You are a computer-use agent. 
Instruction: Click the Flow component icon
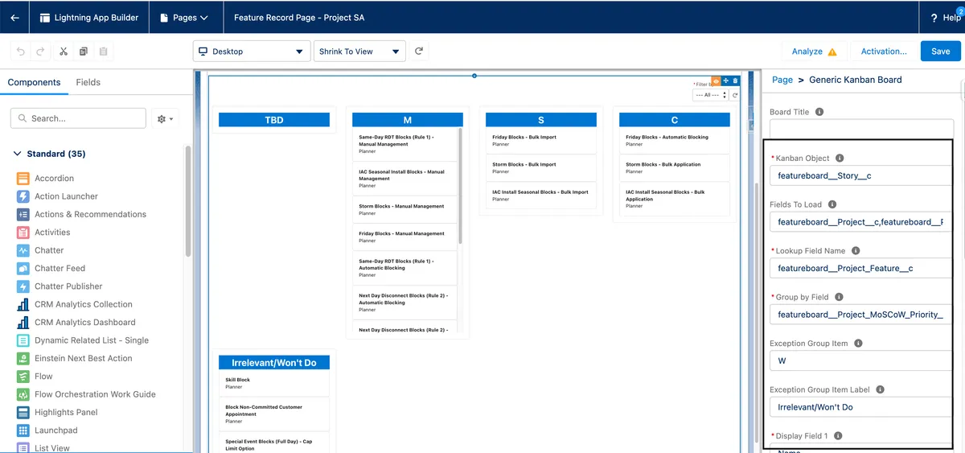click(23, 376)
